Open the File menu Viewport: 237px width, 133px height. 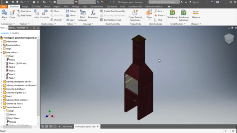[4, 7]
